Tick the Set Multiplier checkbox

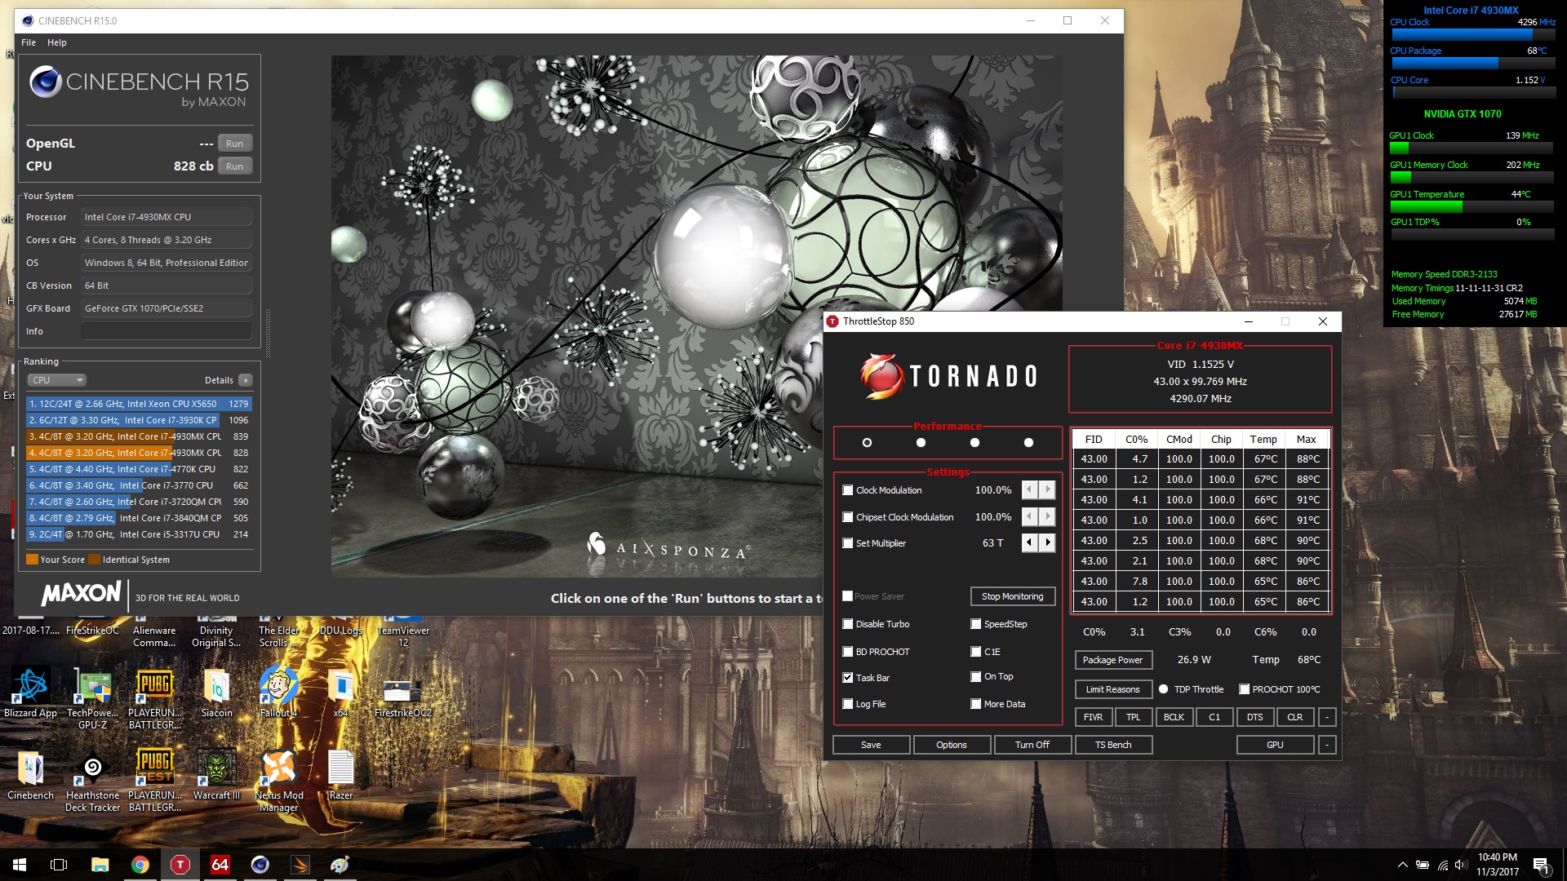point(848,543)
